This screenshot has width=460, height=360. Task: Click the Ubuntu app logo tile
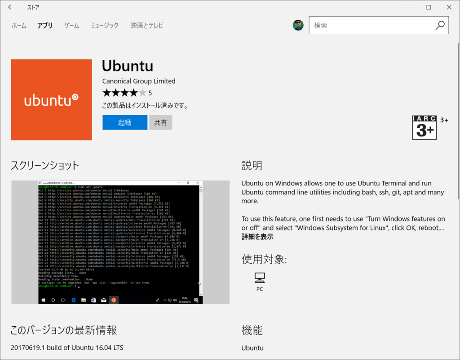tap(51, 99)
